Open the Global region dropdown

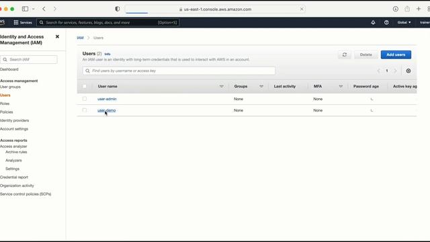tap(404, 22)
